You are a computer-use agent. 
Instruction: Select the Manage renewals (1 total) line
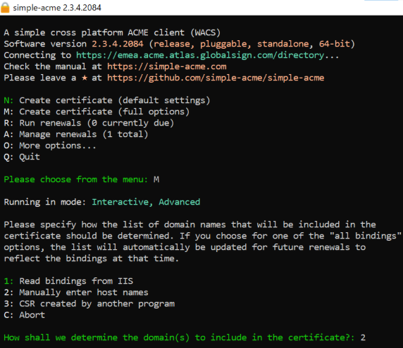tap(76, 134)
